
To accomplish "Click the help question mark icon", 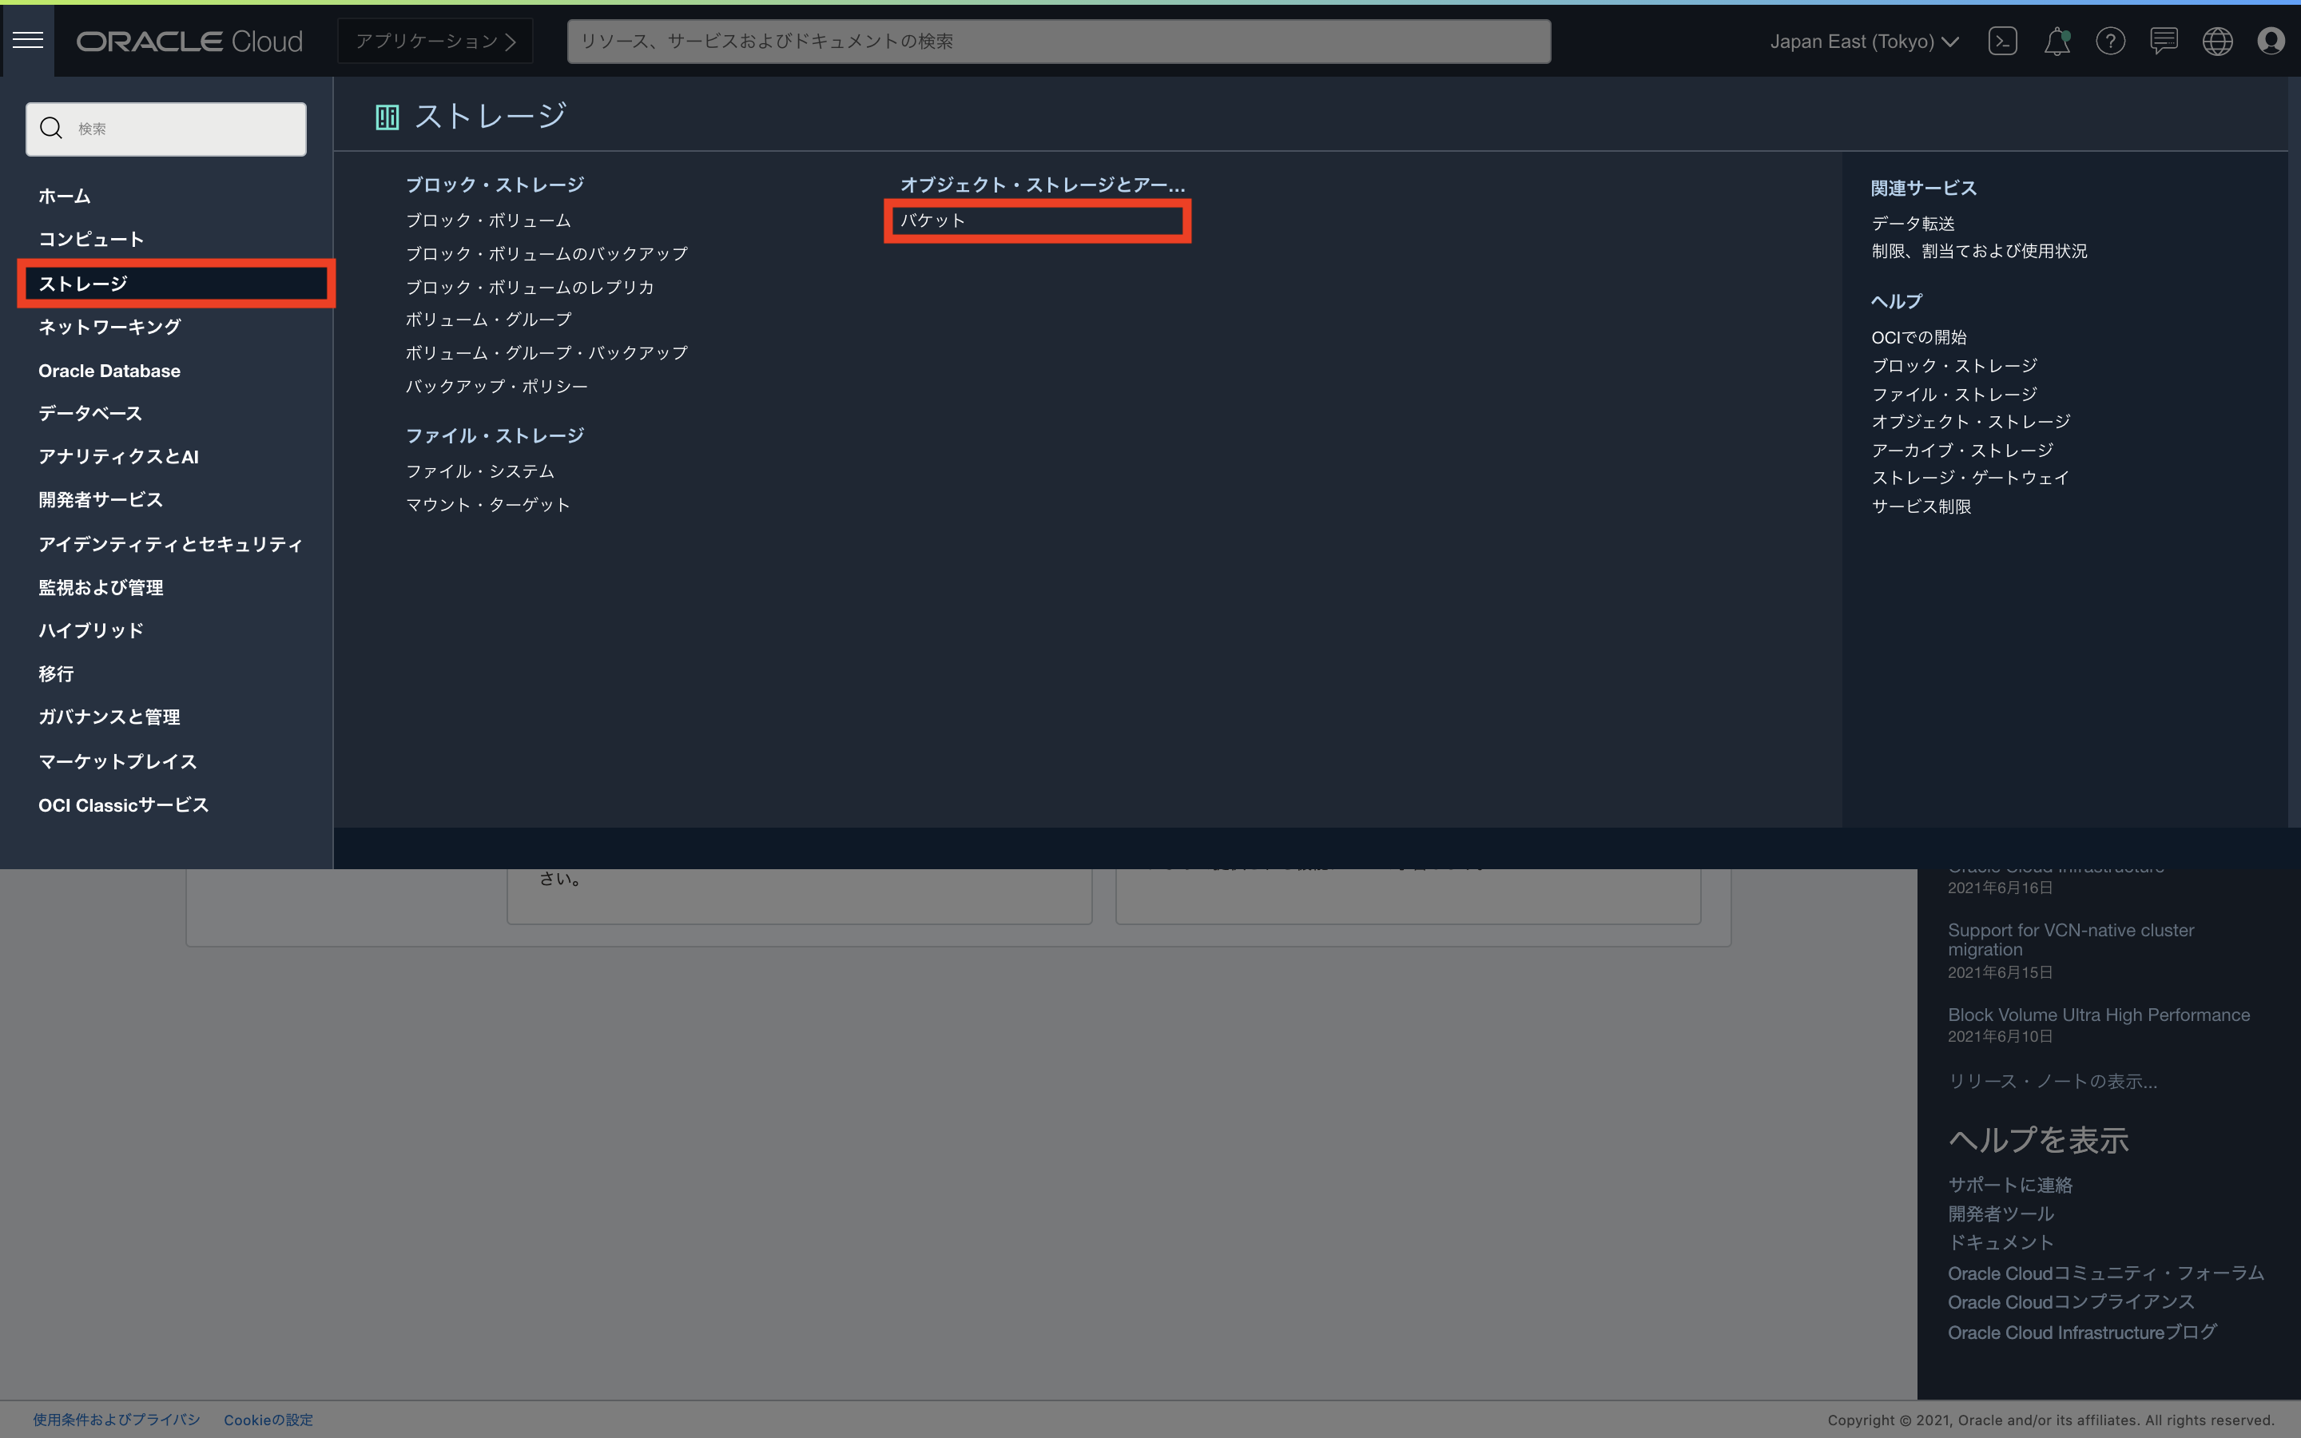I will [2110, 41].
